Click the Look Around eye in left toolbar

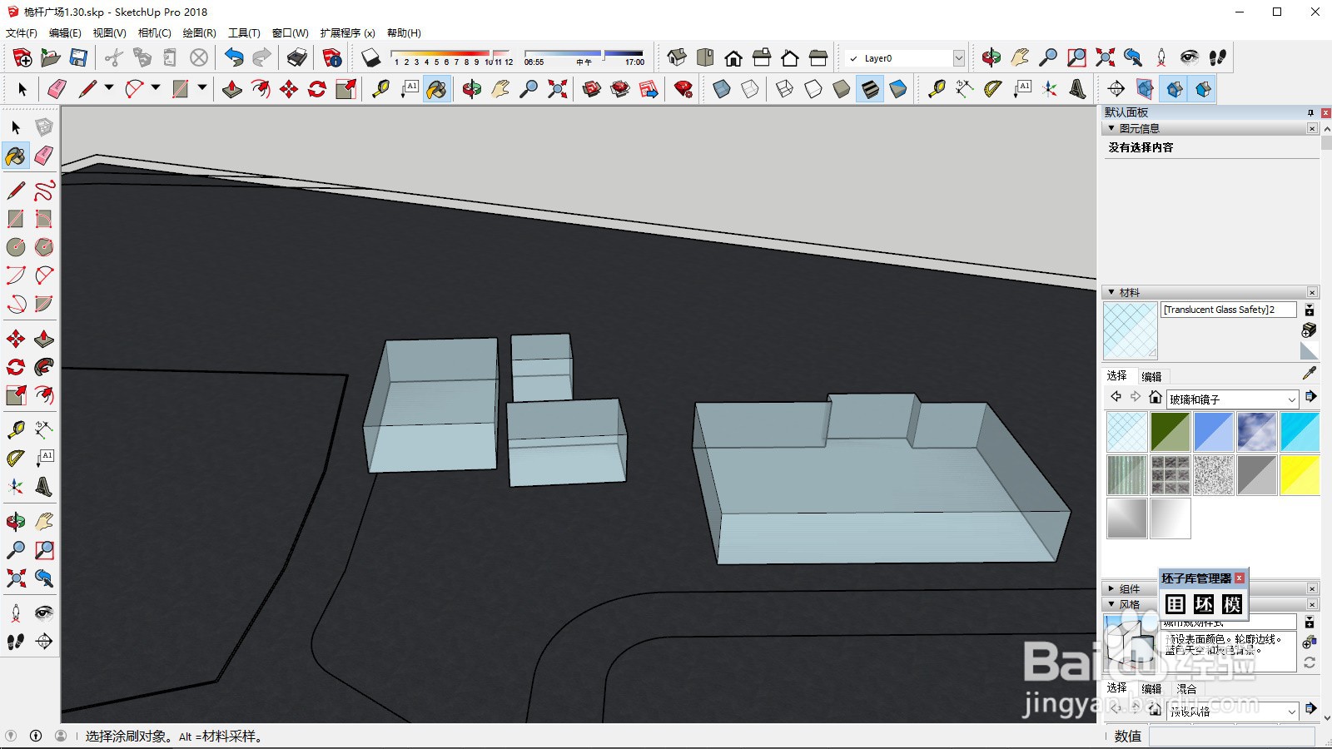click(44, 613)
